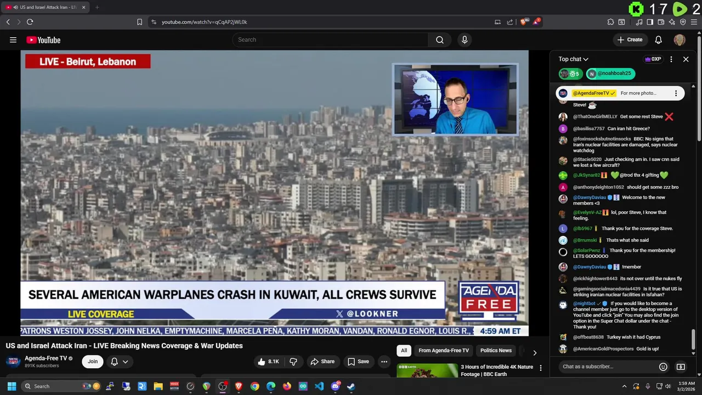This screenshot has width=702, height=395.
Task: Open Steam from the taskbar
Action: tap(351, 386)
